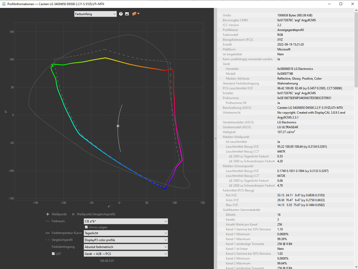The width and height of the screenshot is (358, 269).
Task: Select the ICC-Version value 2.2
Action: point(279,25)
